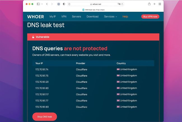Open the VPN menu item

(x=64, y=17)
